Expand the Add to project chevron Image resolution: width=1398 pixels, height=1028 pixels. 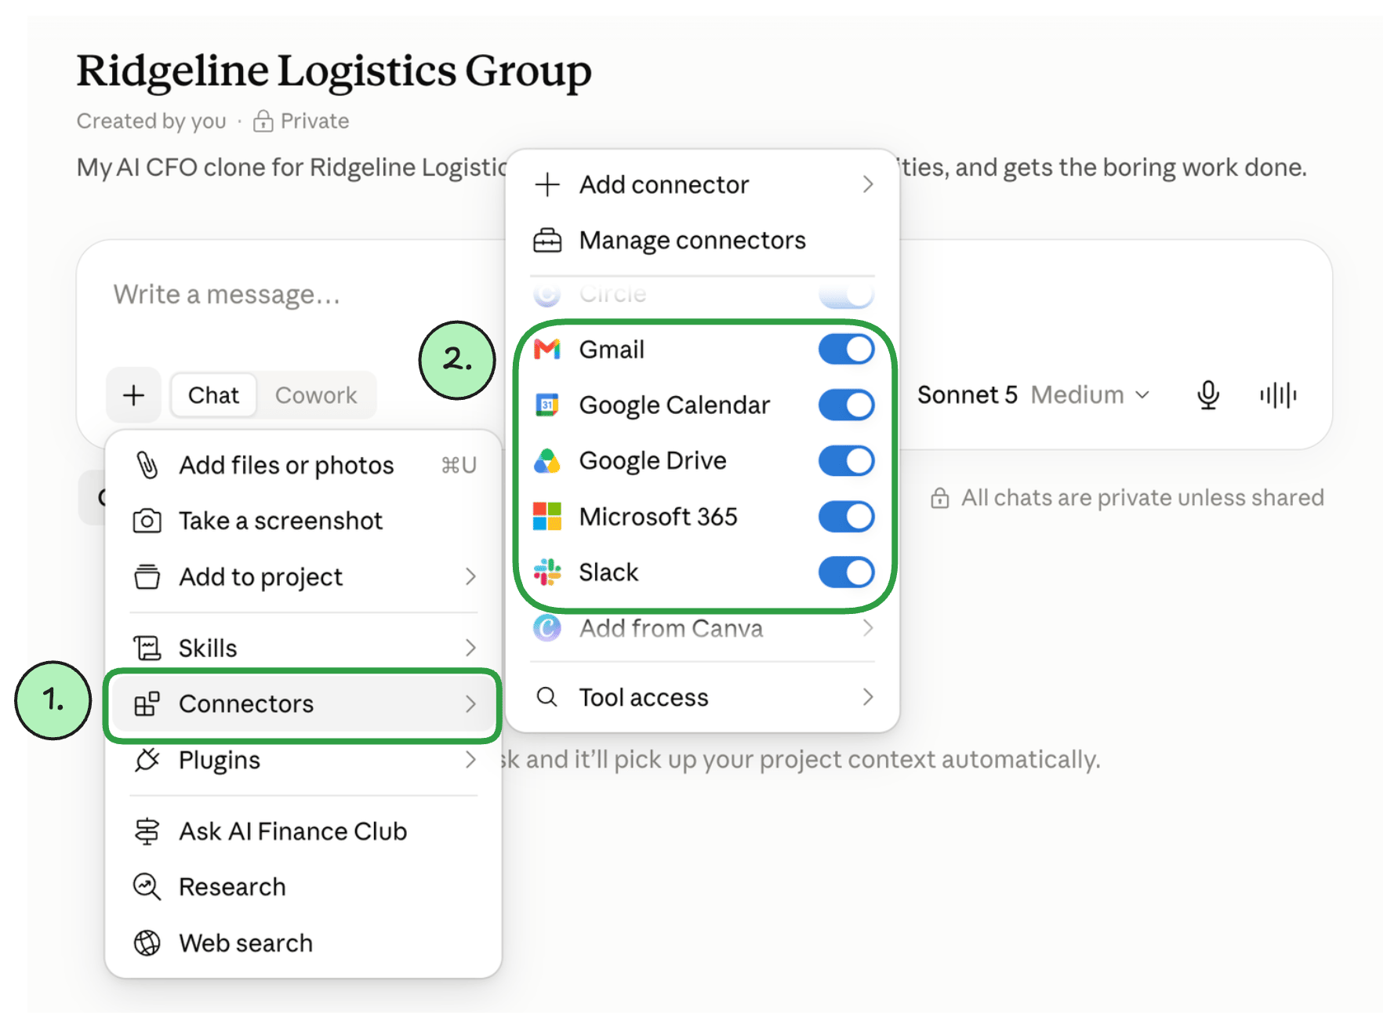(470, 576)
